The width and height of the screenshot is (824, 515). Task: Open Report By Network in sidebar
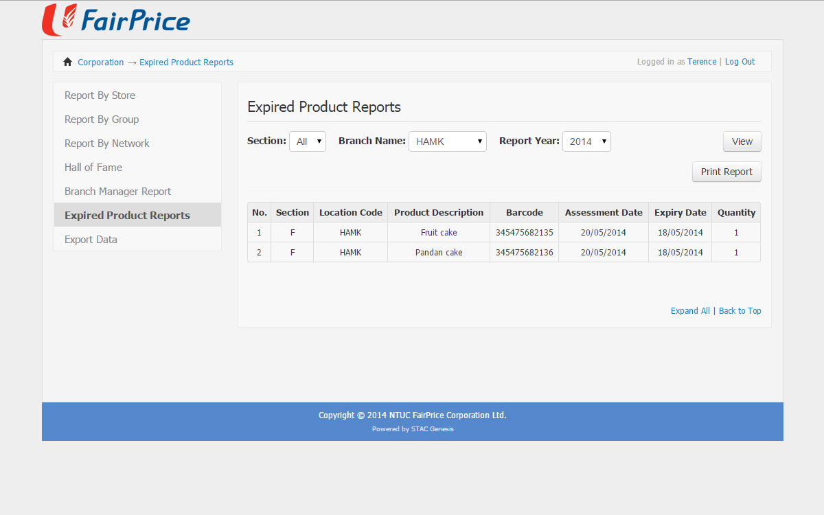coord(138,143)
